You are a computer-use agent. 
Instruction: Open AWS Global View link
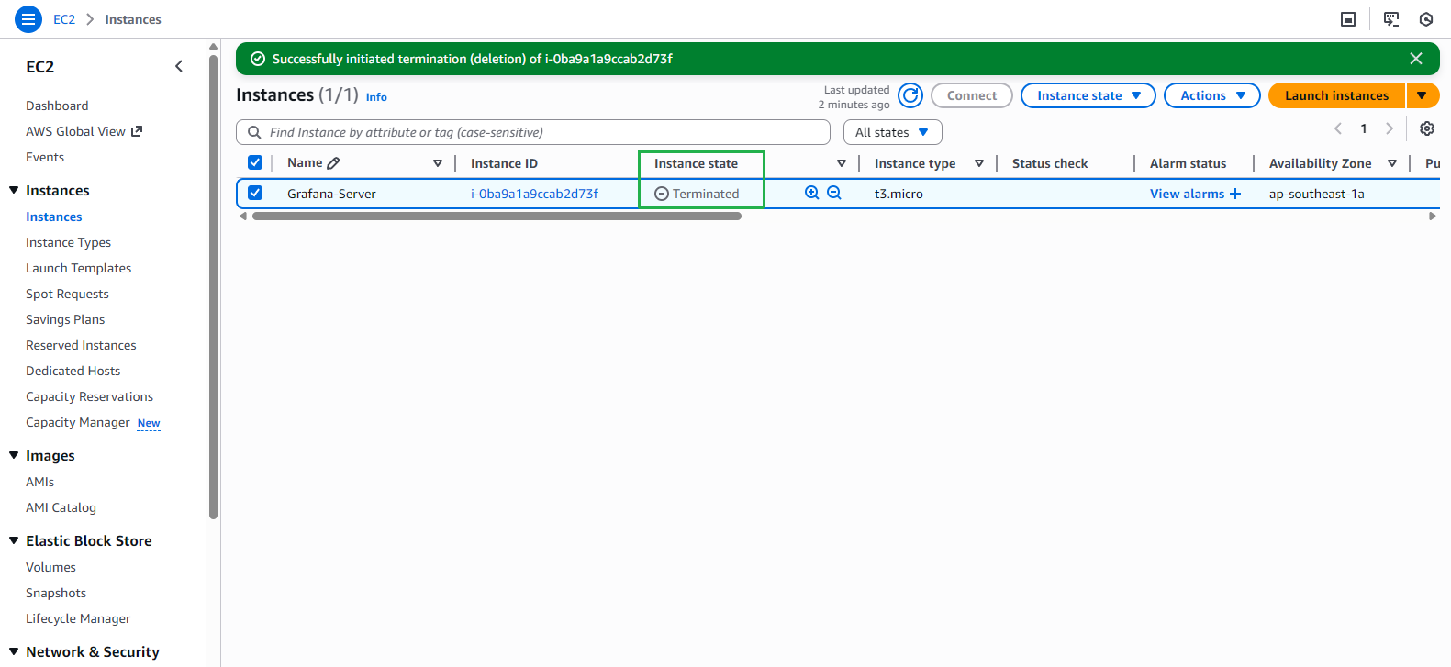pyautogui.click(x=84, y=131)
